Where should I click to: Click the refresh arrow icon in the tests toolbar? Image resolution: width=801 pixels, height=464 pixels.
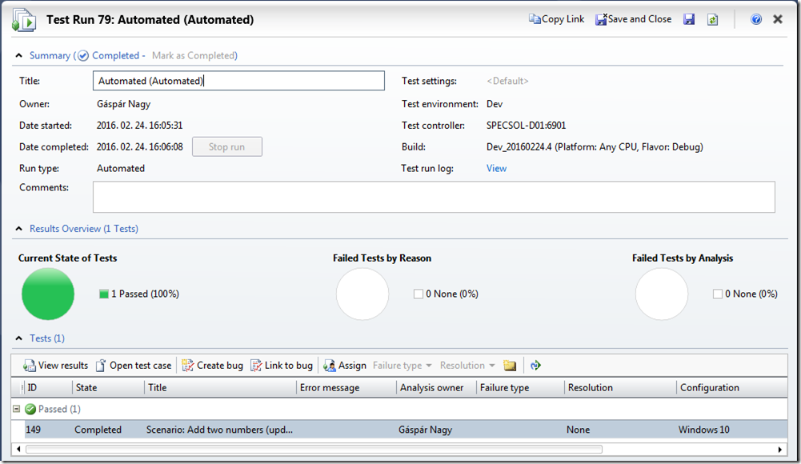[x=535, y=366]
